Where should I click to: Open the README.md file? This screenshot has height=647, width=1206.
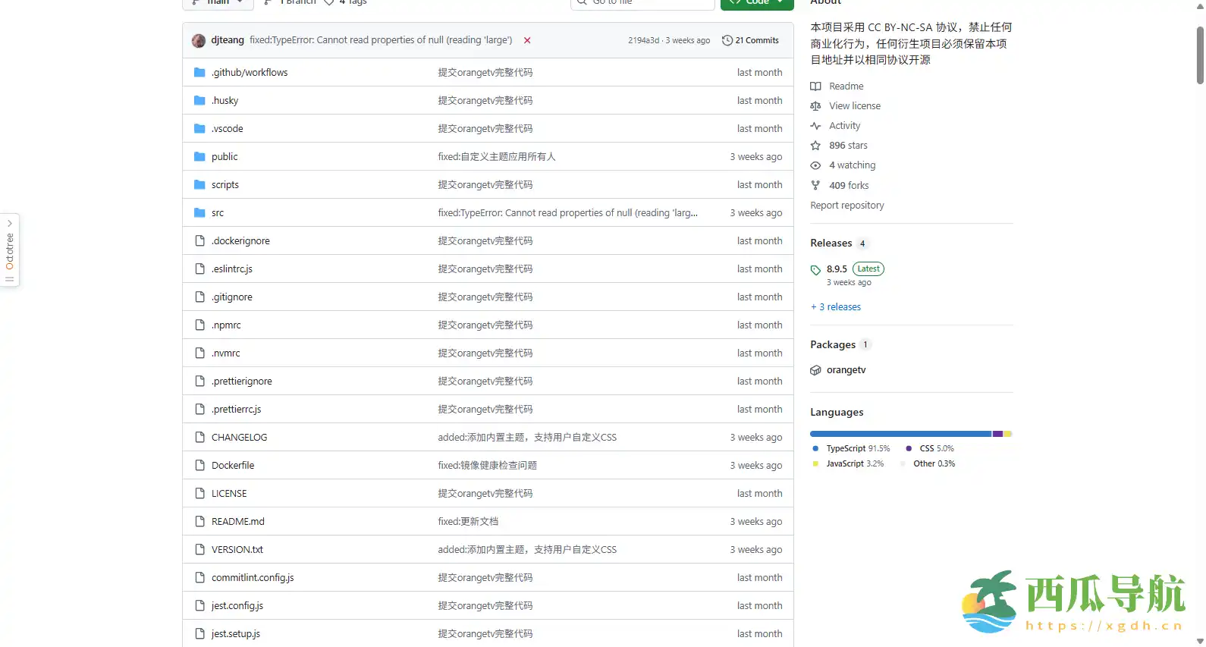click(x=237, y=522)
